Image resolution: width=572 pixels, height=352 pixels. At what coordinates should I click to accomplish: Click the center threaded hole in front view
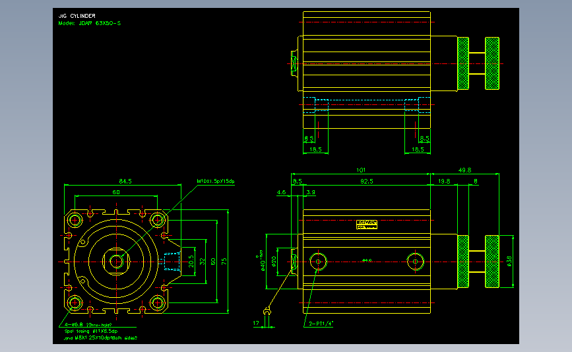click(x=116, y=262)
